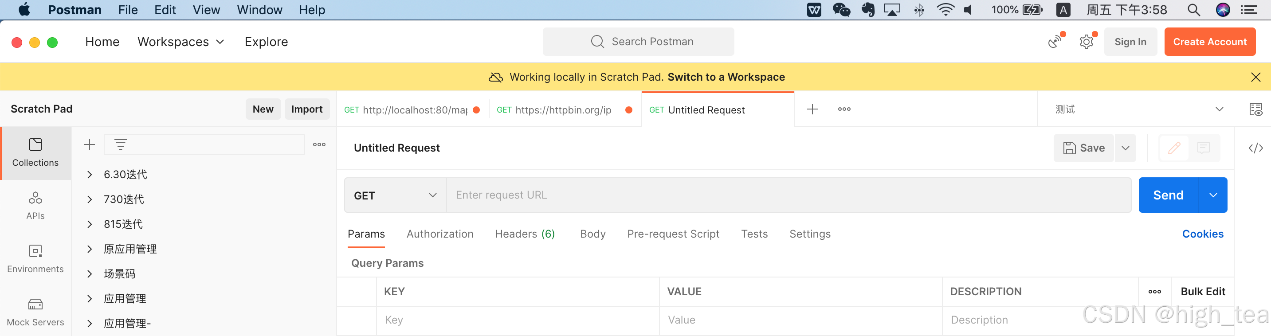Open the 测试 environment selector

click(x=1139, y=109)
